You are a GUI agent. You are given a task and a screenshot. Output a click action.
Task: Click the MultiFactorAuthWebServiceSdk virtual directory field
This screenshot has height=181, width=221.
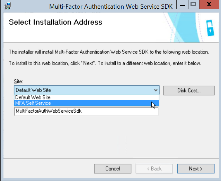tap(86, 111)
